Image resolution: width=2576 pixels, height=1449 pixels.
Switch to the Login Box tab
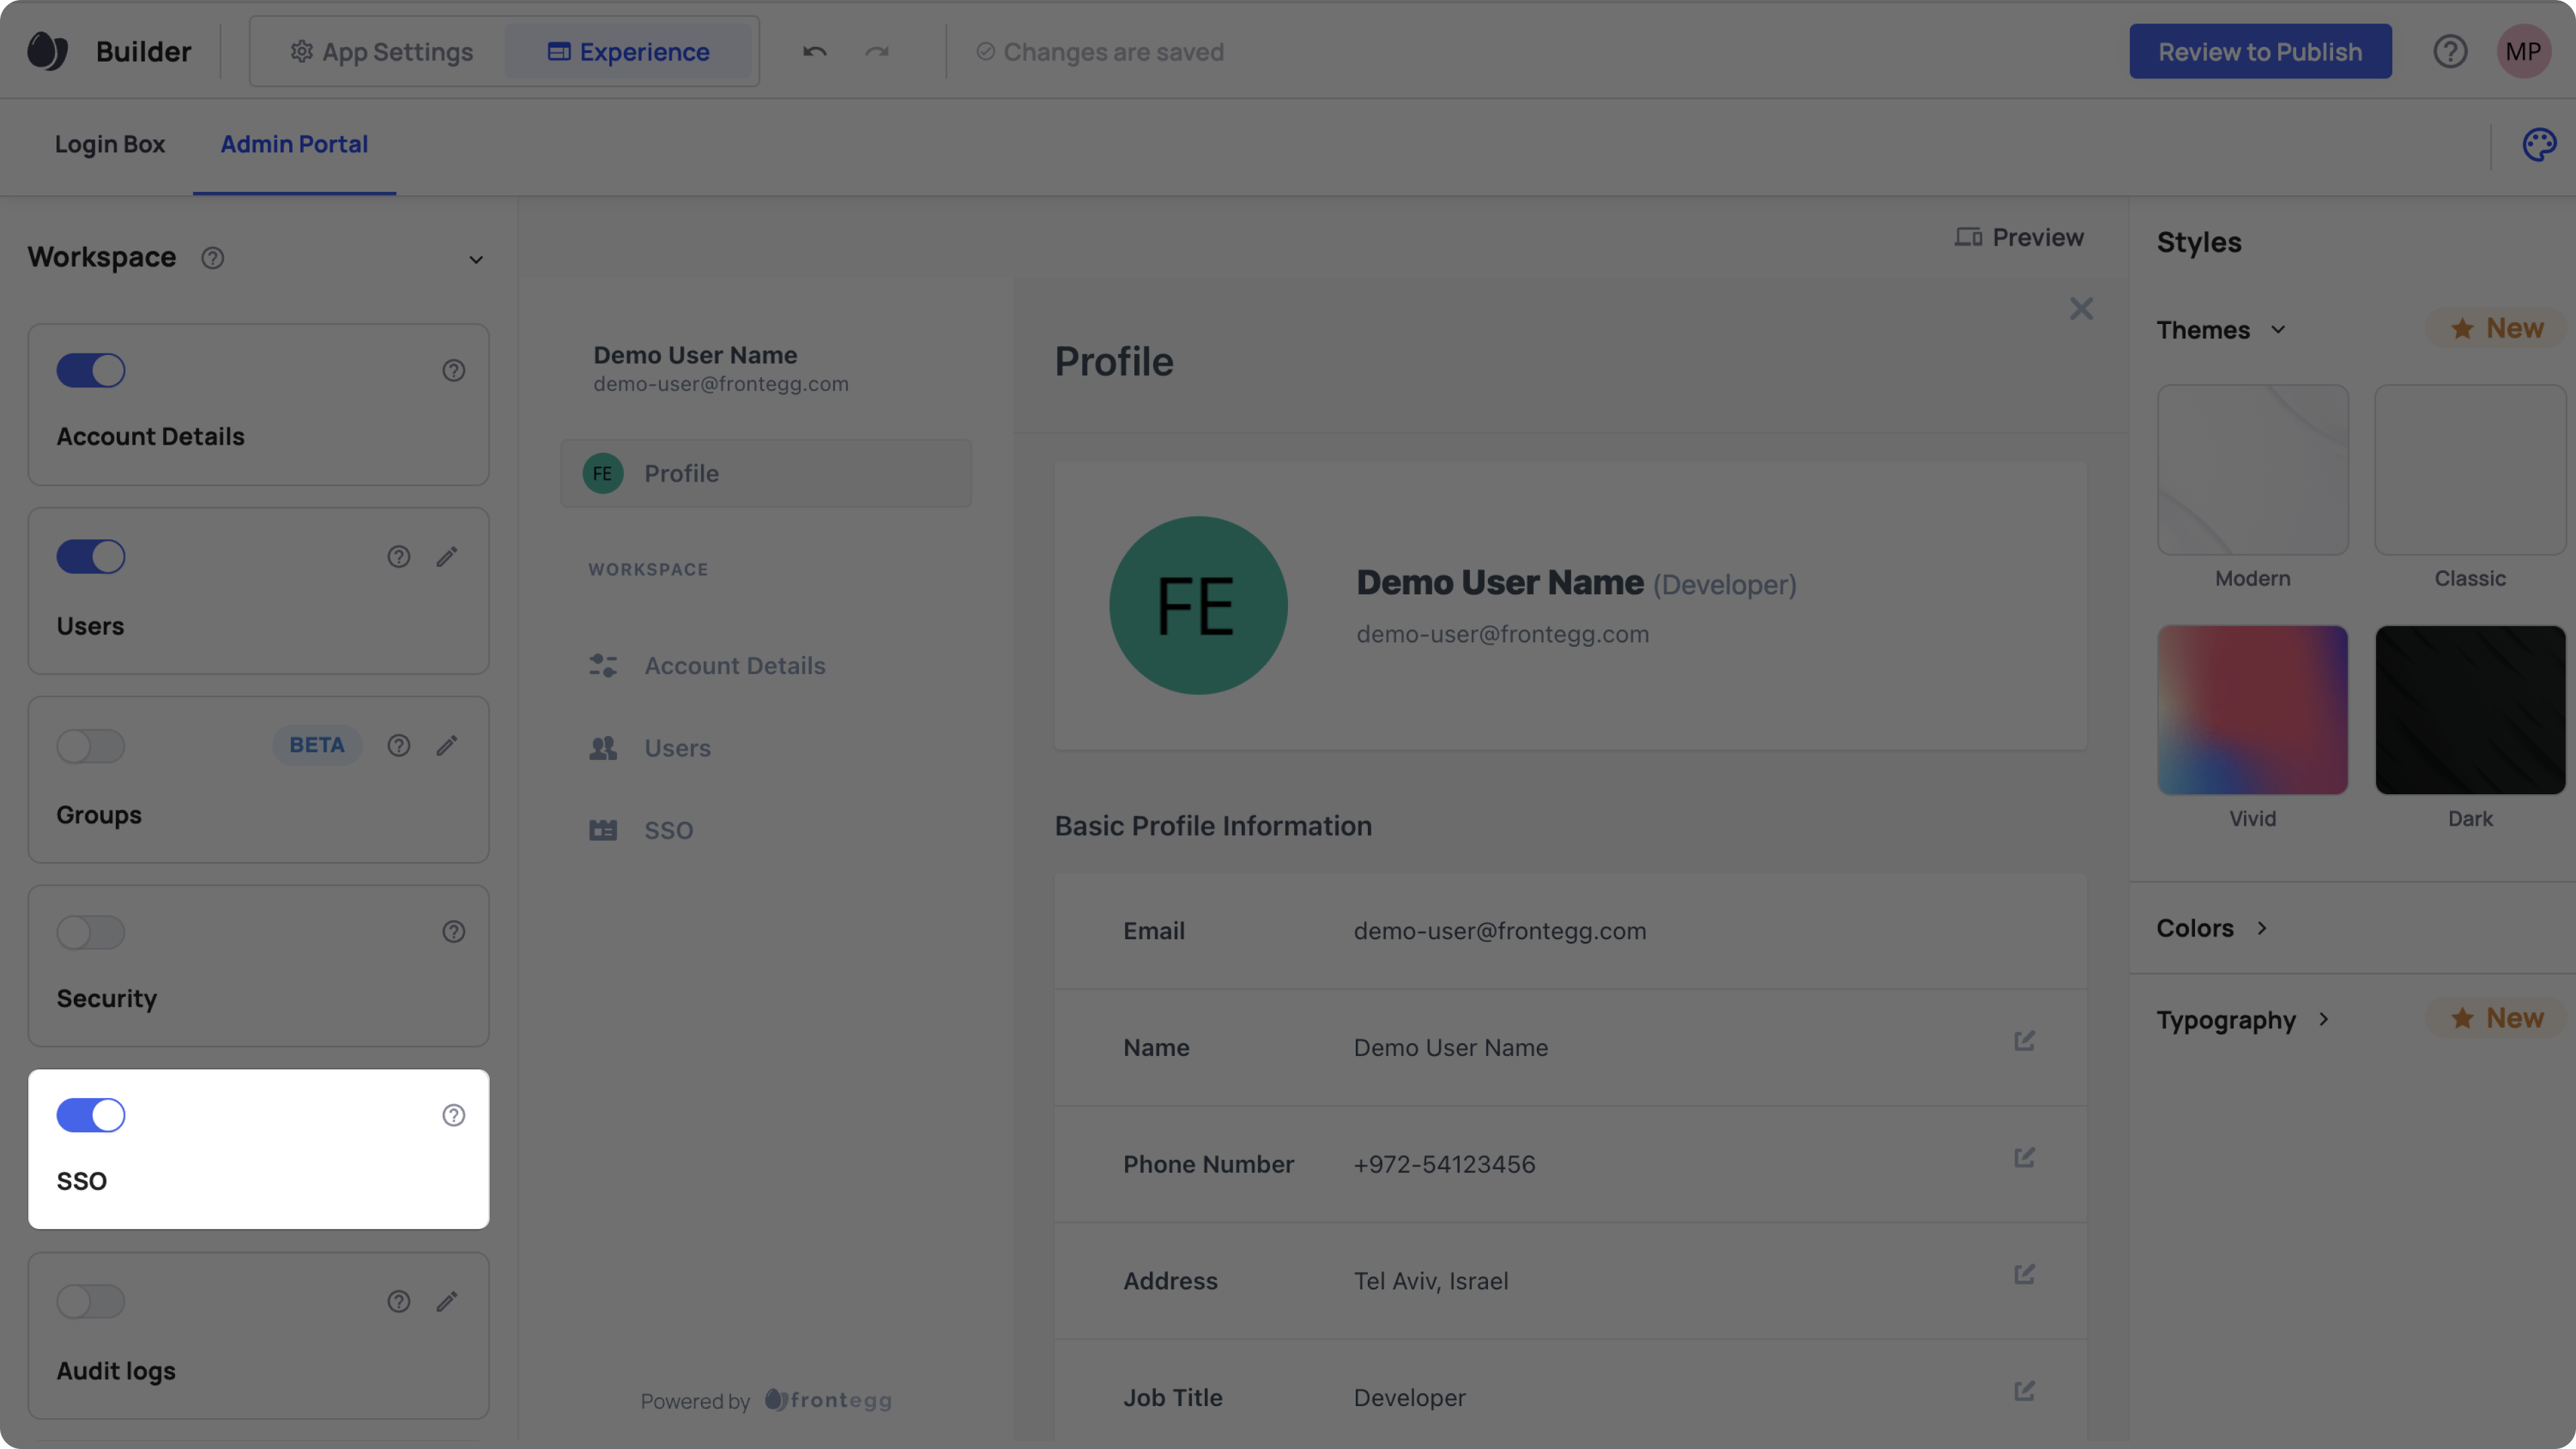click(110, 145)
